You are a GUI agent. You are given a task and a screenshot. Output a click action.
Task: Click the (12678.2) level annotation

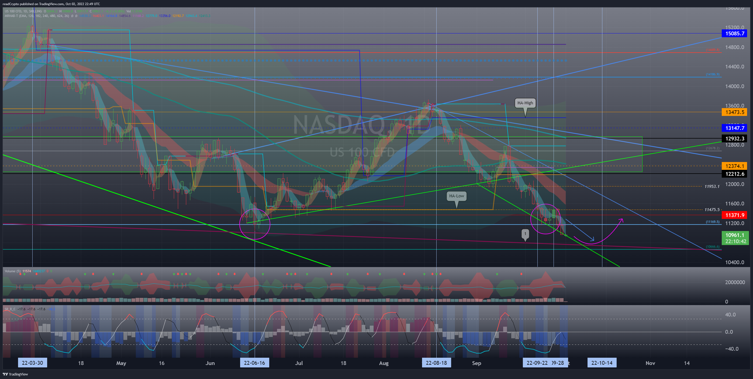pos(712,148)
